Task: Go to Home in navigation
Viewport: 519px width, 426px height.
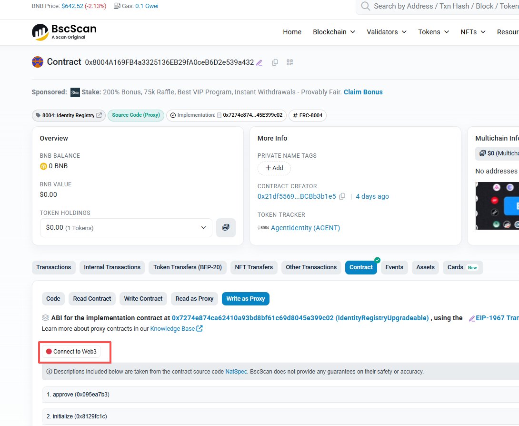Action: [x=292, y=32]
